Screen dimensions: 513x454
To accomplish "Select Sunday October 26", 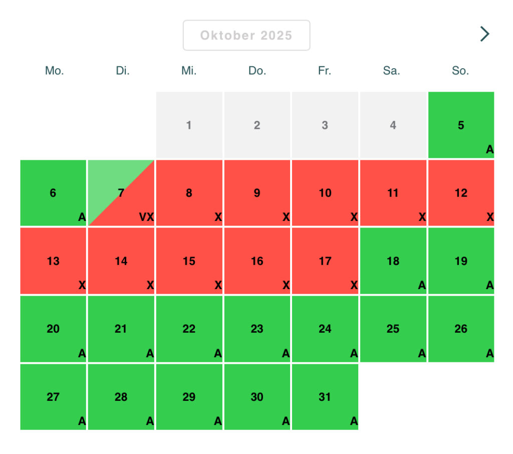I will (461, 329).
